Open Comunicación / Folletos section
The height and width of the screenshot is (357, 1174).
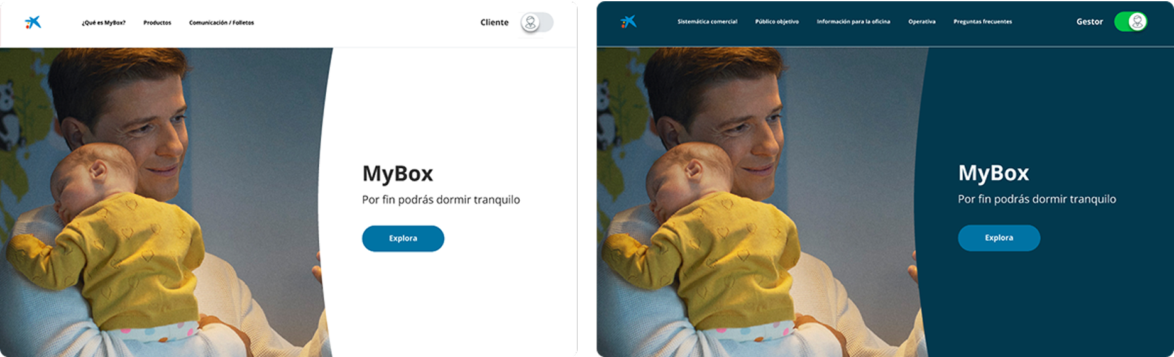tap(221, 23)
